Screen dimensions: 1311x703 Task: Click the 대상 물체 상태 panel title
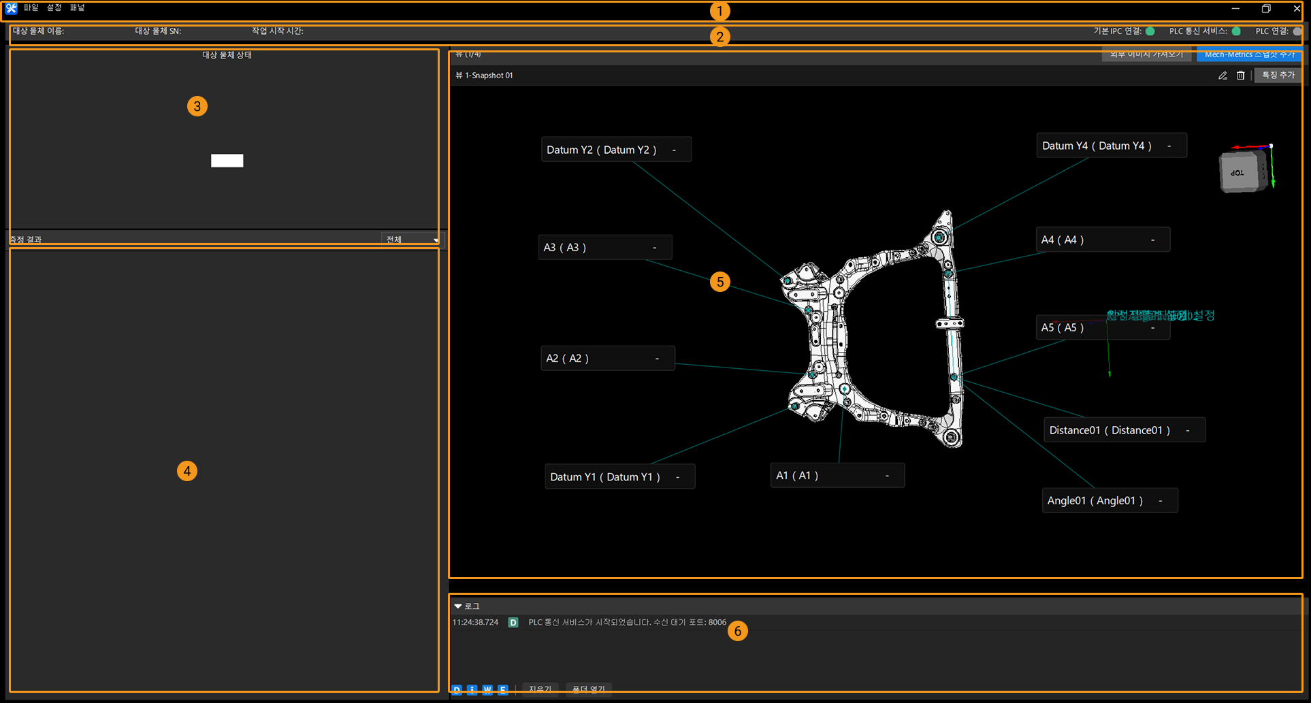click(227, 55)
